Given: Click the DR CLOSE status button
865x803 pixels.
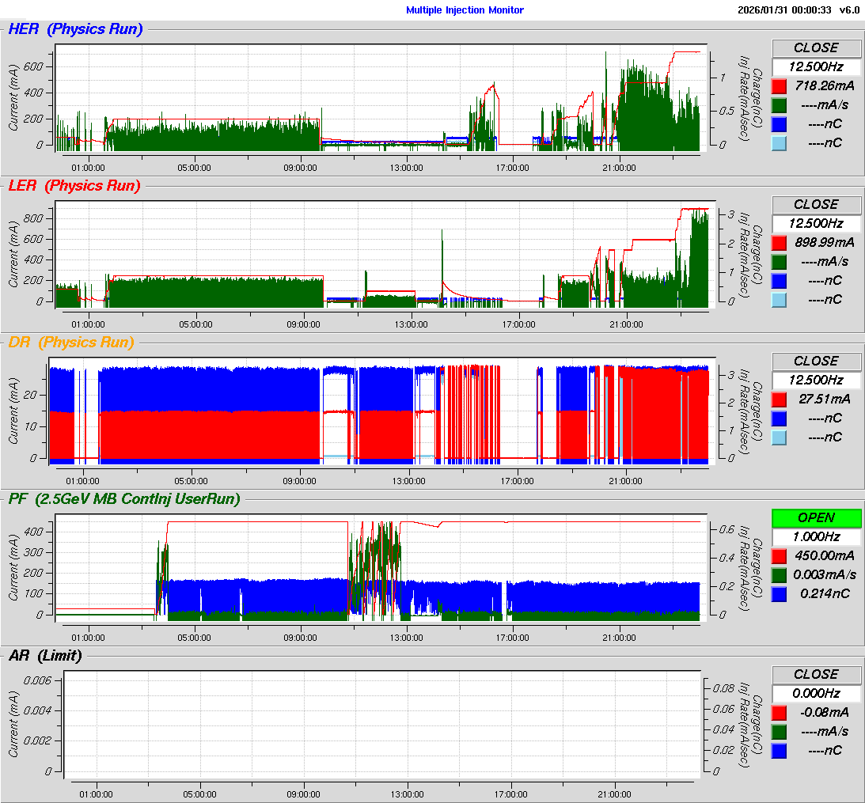Looking at the screenshot, I should pyautogui.click(x=816, y=361).
